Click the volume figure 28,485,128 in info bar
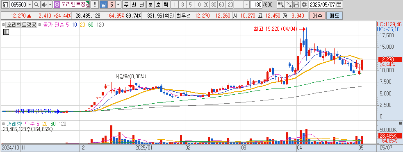This screenshot has height=152, width=403. click(x=88, y=16)
